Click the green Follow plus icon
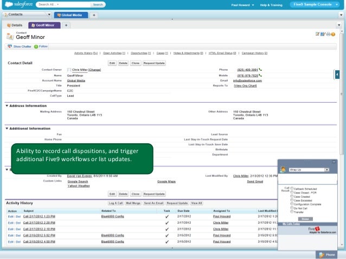The height and width of the screenshot is (259, 346). (x=36, y=47)
